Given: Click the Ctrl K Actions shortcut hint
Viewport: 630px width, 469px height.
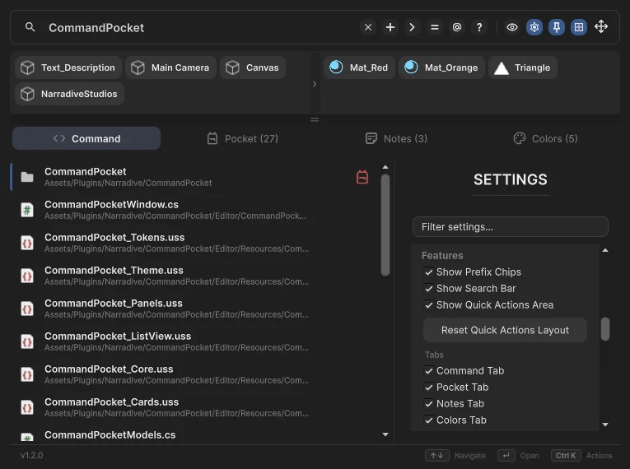Looking at the screenshot, I should pos(581,455).
